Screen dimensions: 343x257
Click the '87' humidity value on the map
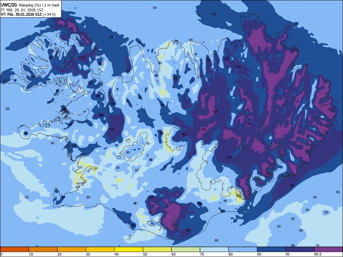137,170
